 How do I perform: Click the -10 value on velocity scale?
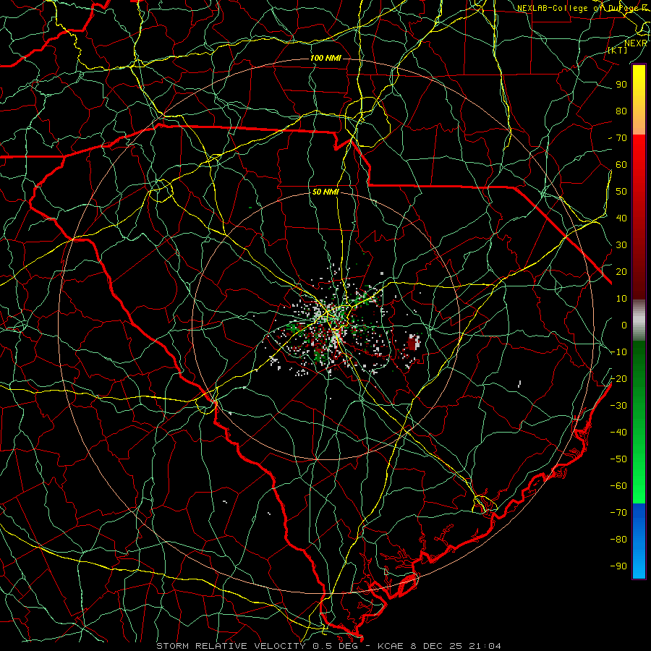[618, 352]
